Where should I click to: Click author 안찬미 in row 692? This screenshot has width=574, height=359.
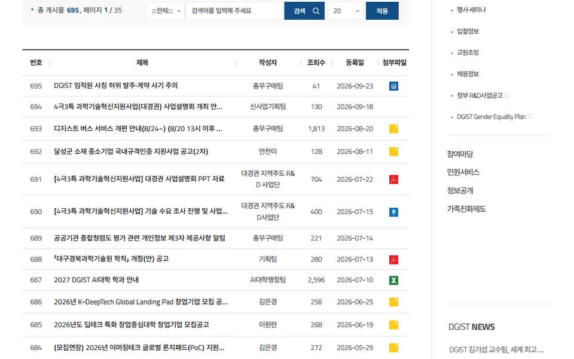268,151
